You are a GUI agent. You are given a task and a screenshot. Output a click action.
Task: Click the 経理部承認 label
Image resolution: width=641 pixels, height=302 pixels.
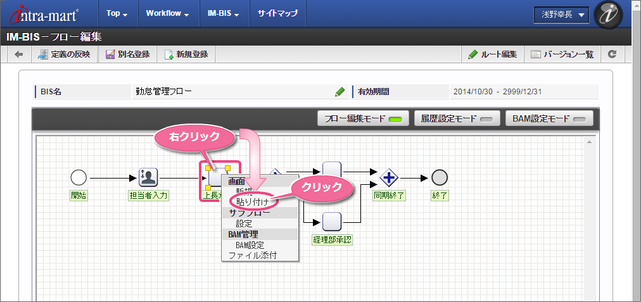[332, 240]
